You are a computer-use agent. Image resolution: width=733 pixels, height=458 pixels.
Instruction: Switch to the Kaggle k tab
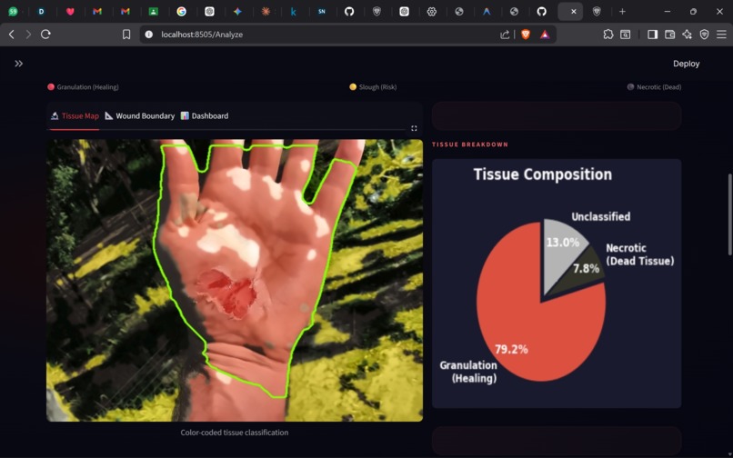(293, 12)
